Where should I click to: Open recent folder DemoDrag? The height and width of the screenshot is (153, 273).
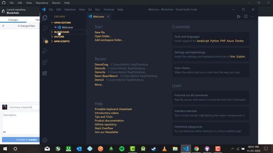click(102, 64)
